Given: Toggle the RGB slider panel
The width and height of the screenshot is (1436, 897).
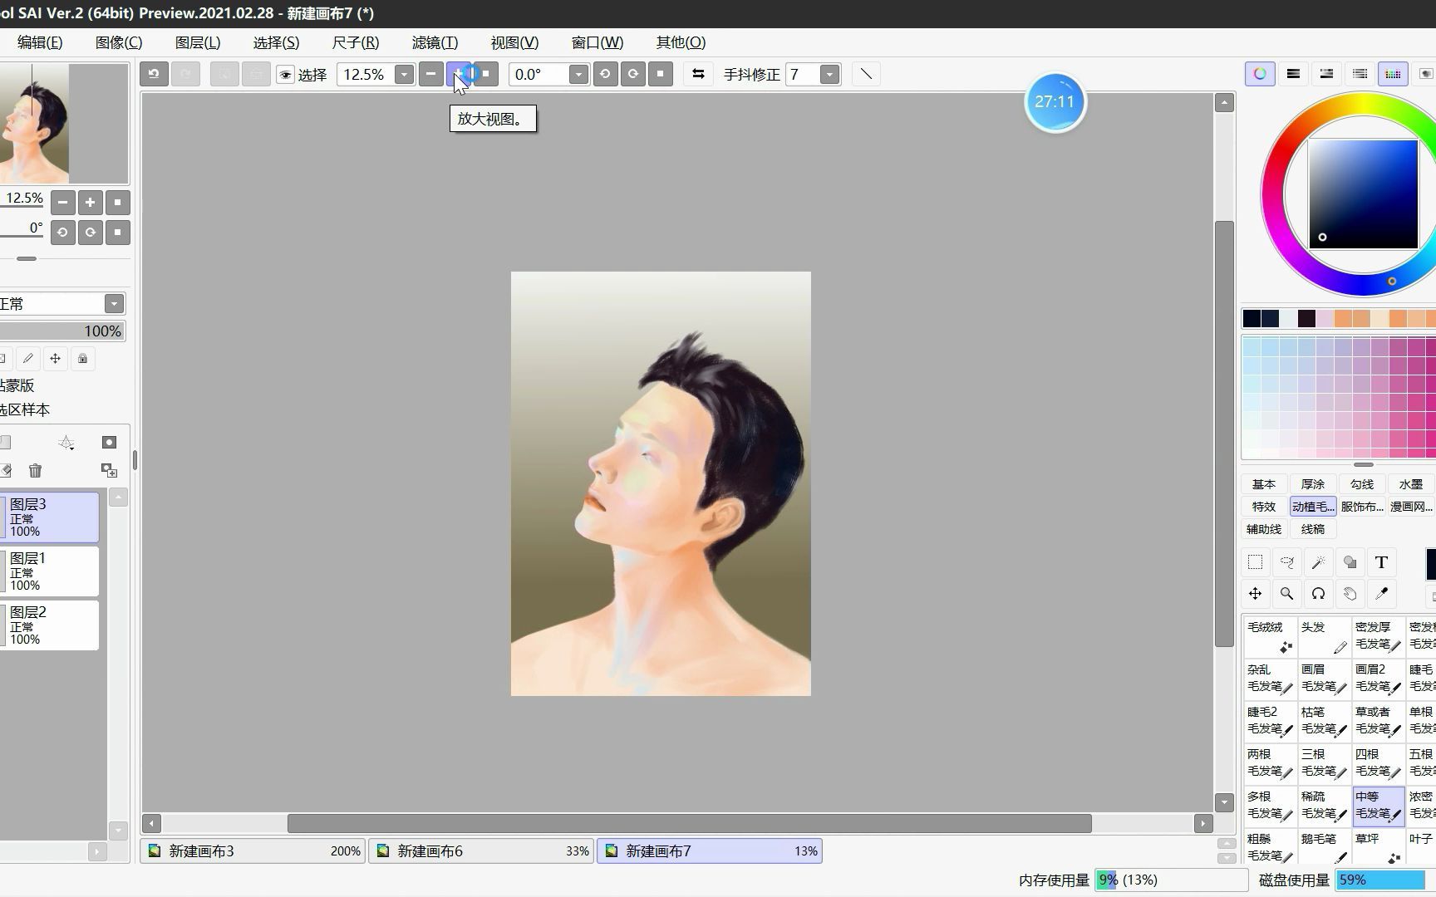Looking at the screenshot, I should 1293,74.
